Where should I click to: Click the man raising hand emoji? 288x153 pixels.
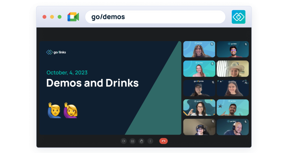pyautogui.click(x=54, y=110)
